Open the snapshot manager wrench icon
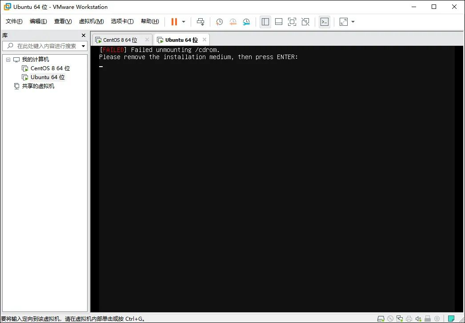465x323 pixels. (x=246, y=22)
